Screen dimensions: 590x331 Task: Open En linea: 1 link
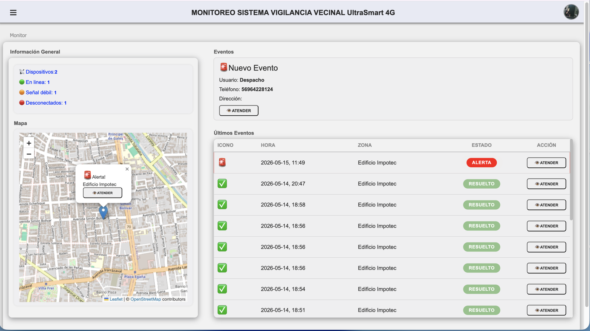point(38,82)
